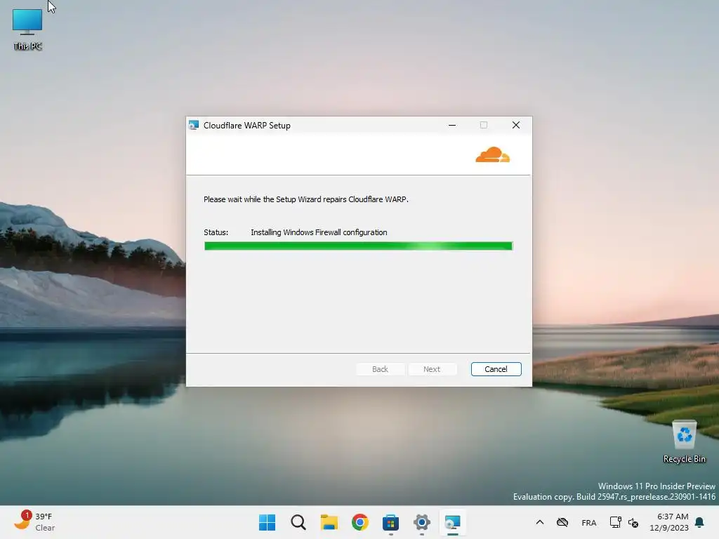
Task: Show hidden system tray icons
Action: 540,522
